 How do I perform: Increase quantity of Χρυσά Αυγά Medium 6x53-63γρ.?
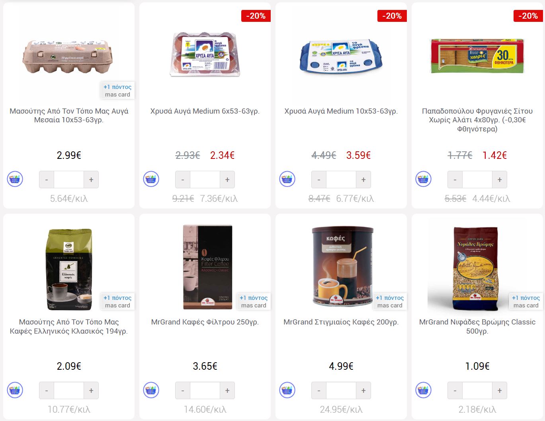[227, 180]
